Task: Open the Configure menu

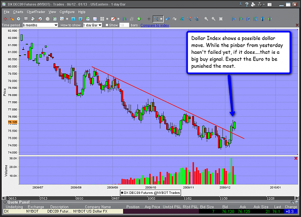Action: point(67,12)
